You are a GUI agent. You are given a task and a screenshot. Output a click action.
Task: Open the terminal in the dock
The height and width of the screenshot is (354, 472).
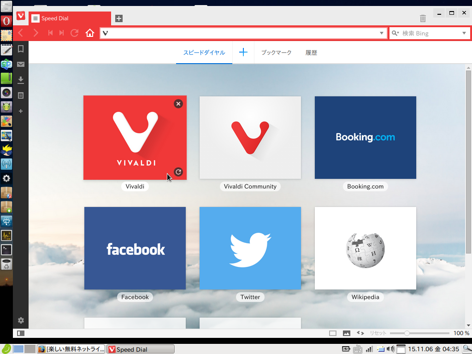pyautogui.click(x=6, y=249)
